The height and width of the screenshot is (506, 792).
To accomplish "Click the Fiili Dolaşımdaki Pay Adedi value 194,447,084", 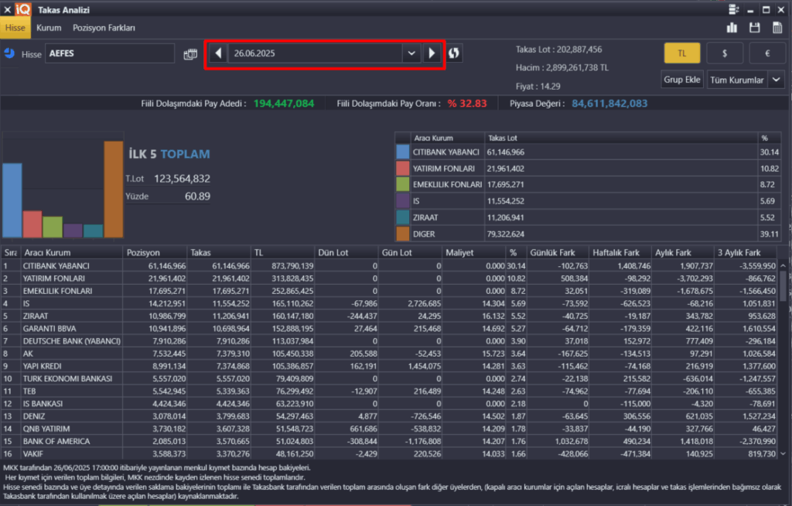I will tap(283, 104).
